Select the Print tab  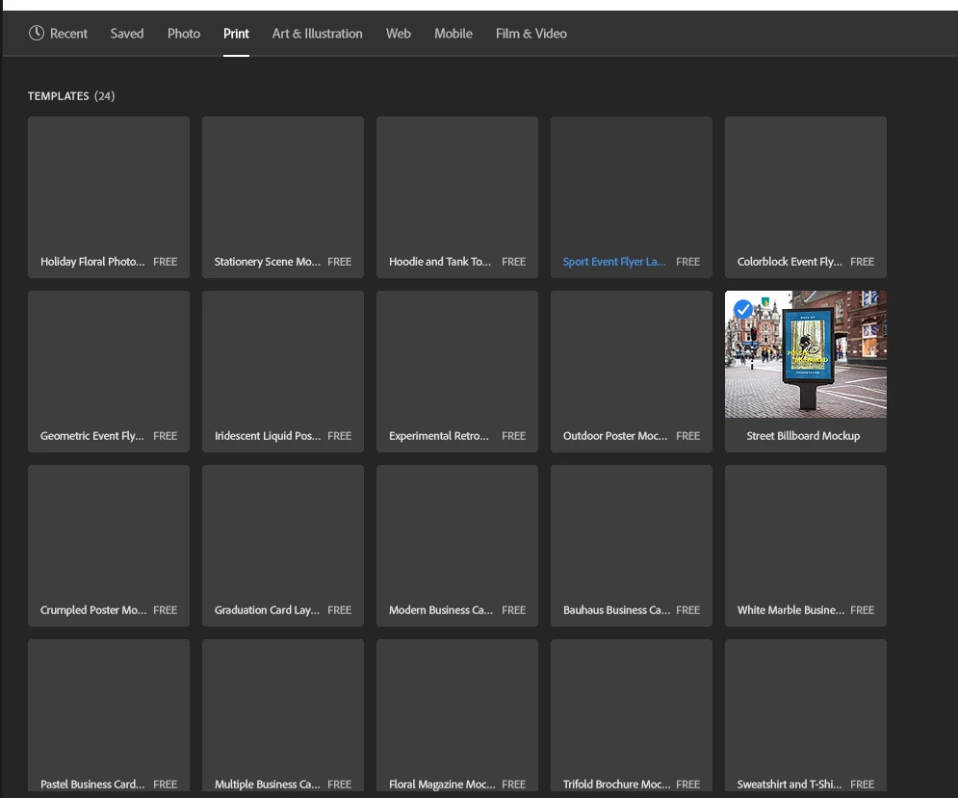236,34
